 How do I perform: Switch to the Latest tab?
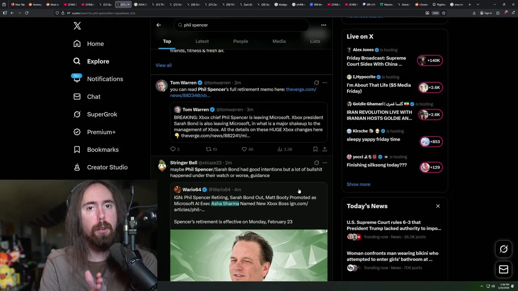202,41
